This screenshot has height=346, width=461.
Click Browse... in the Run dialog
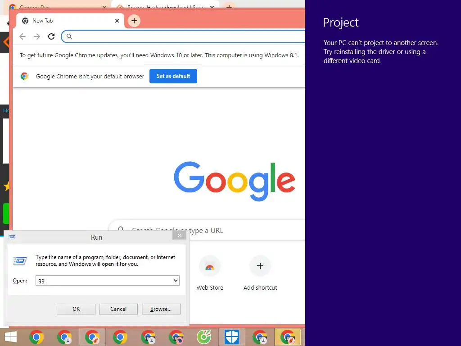tap(161, 309)
